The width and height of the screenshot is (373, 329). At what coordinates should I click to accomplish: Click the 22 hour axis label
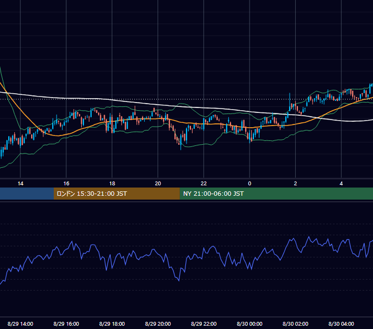pyautogui.click(x=204, y=184)
